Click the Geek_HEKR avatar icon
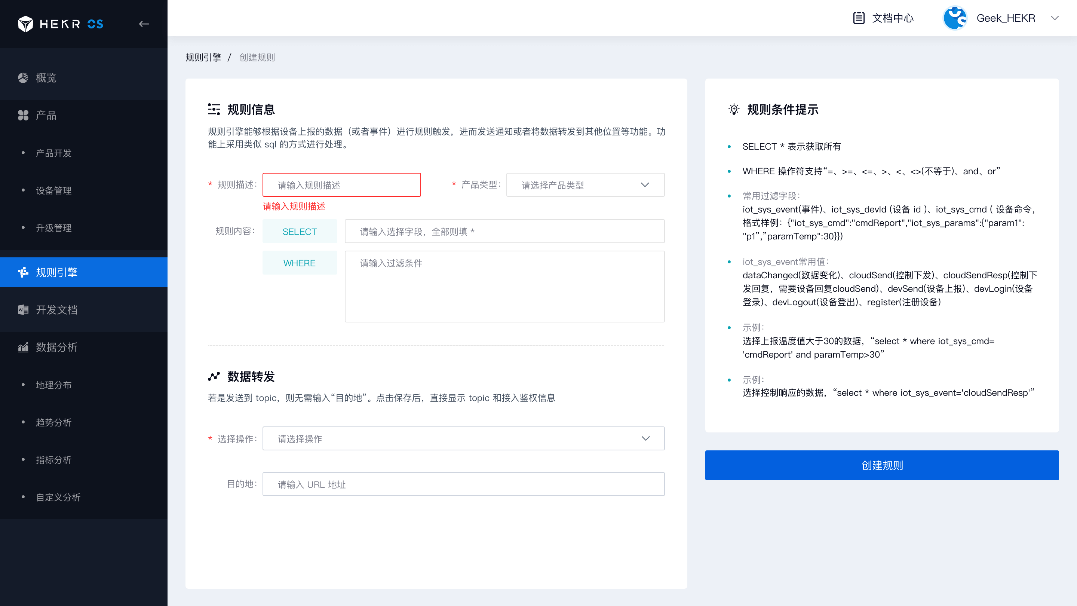Screen dimensions: 1077x606 click(955, 18)
